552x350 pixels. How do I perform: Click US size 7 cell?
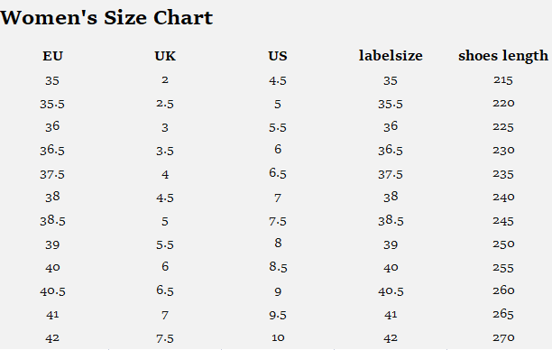tap(278, 198)
